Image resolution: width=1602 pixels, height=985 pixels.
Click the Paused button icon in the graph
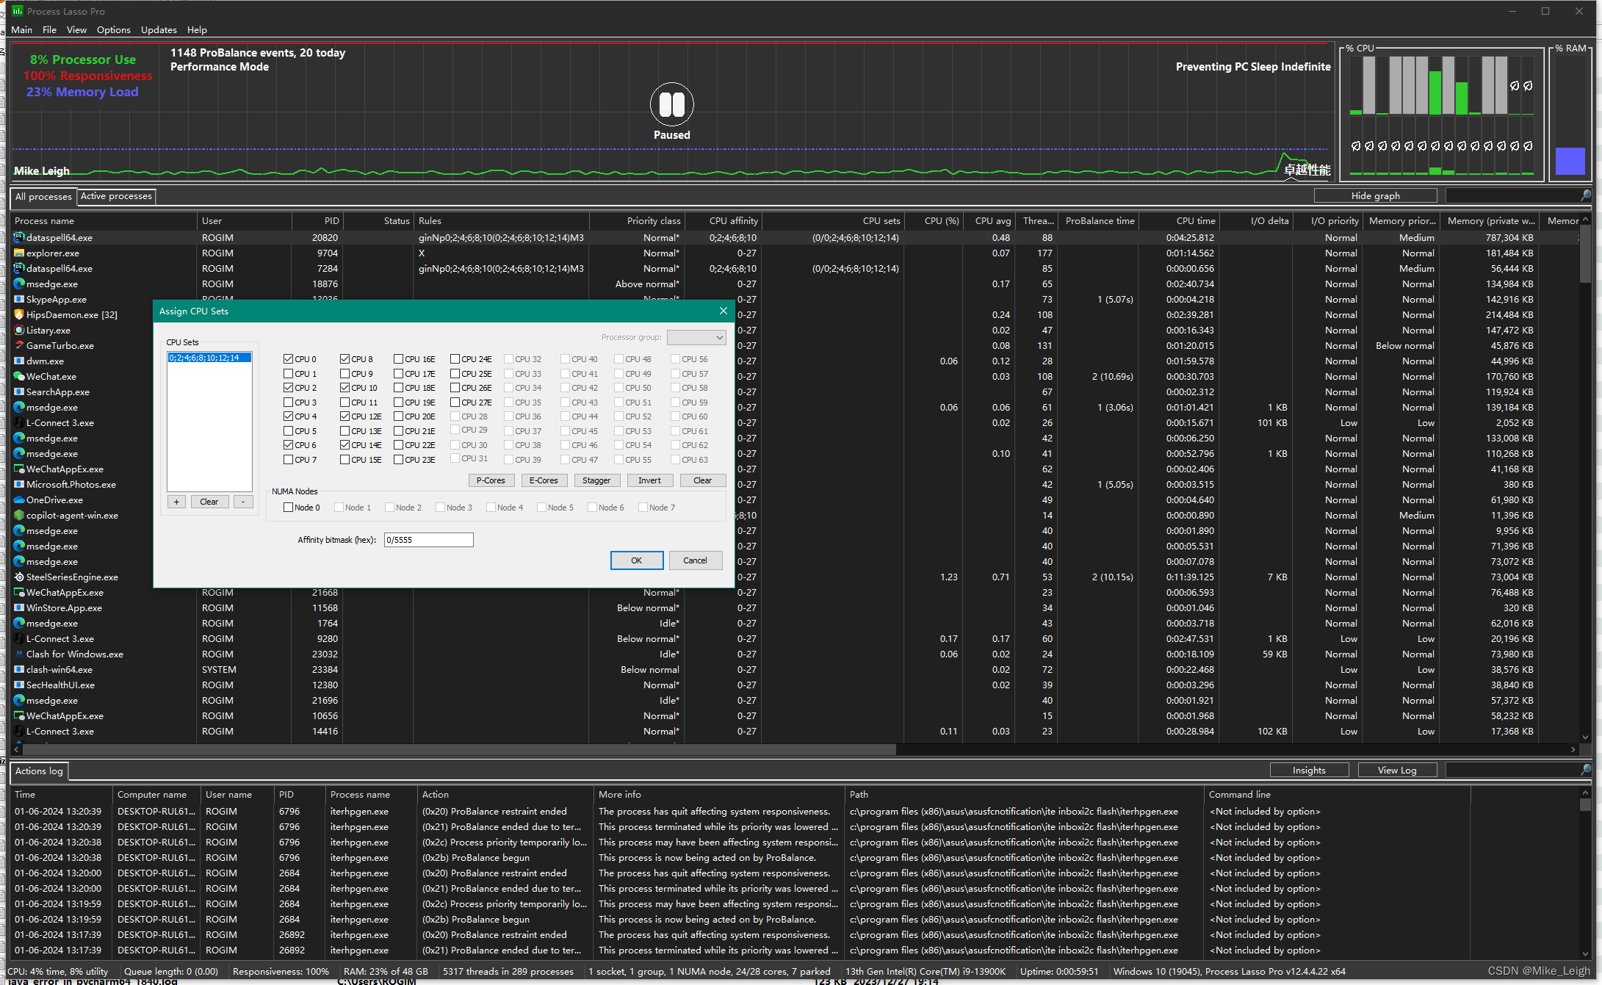click(x=671, y=104)
